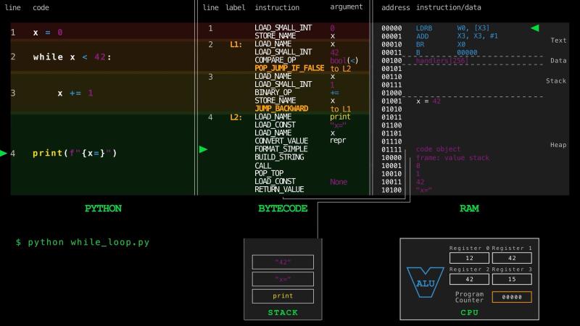Click the CPU label
Image resolution: width=580 pixels, height=326 pixels.
[469, 313]
